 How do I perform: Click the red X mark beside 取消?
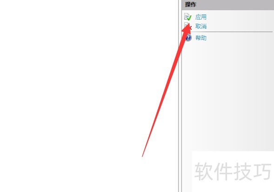190,27
